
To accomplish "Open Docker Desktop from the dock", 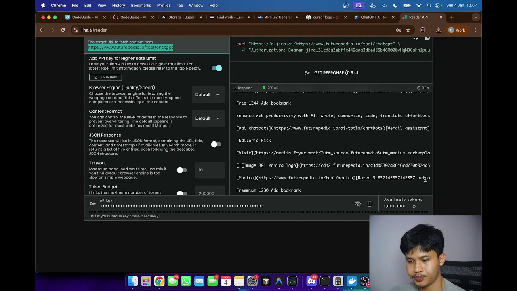I will point(351,281).
